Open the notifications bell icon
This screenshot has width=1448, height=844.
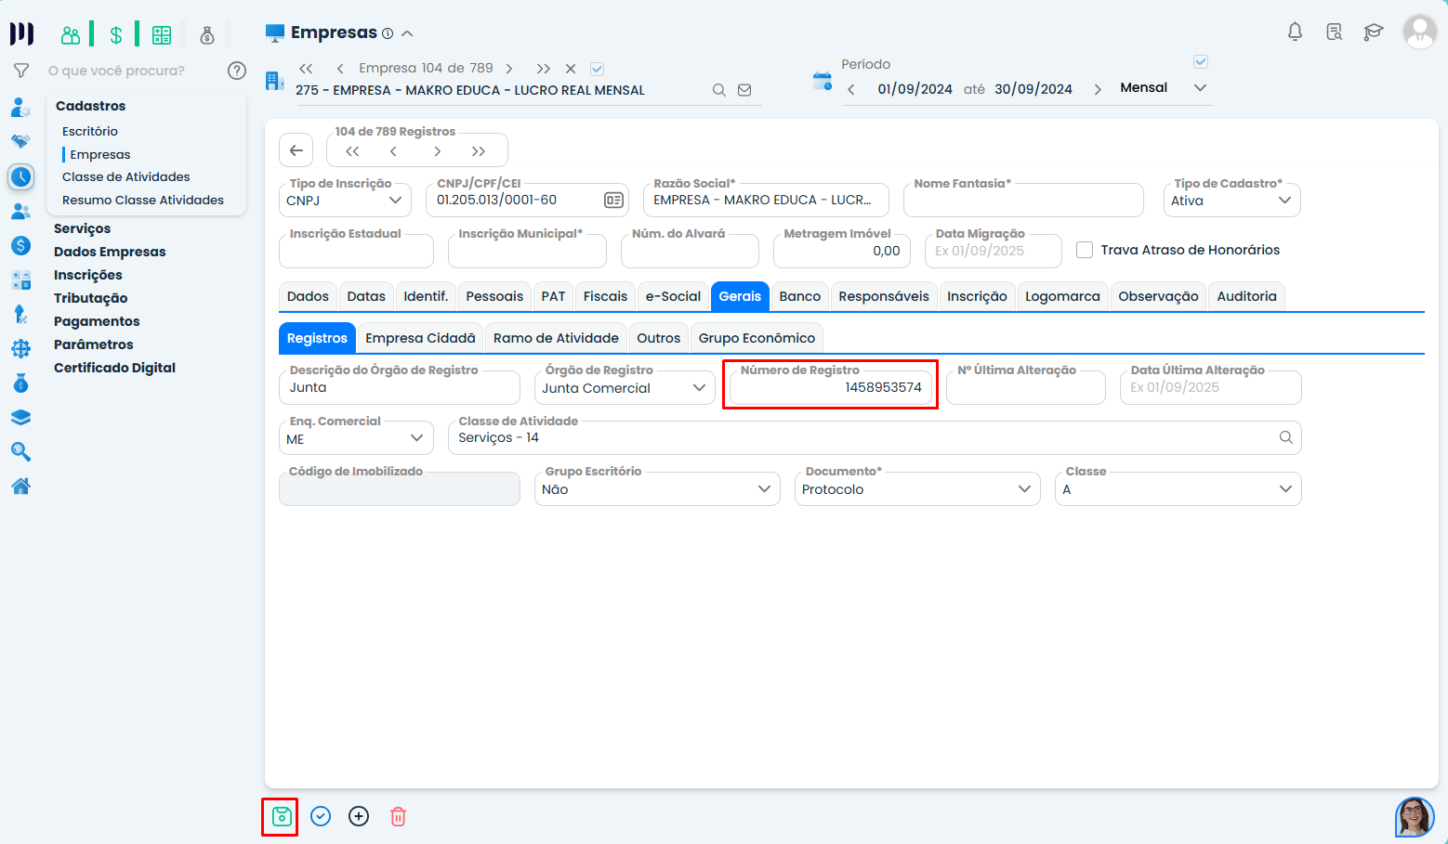[1295, 32]
